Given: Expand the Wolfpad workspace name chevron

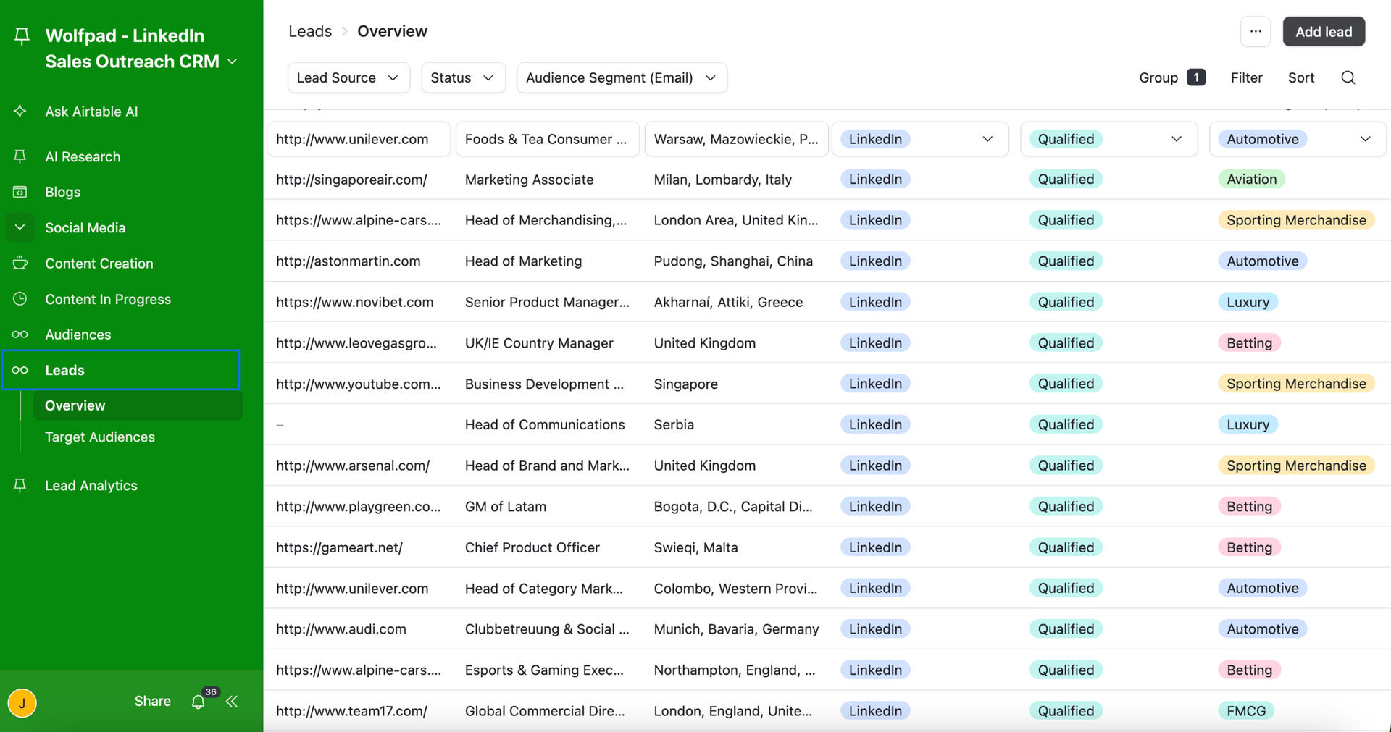Looking at the screenshot, I should click(x=233, y=62).
